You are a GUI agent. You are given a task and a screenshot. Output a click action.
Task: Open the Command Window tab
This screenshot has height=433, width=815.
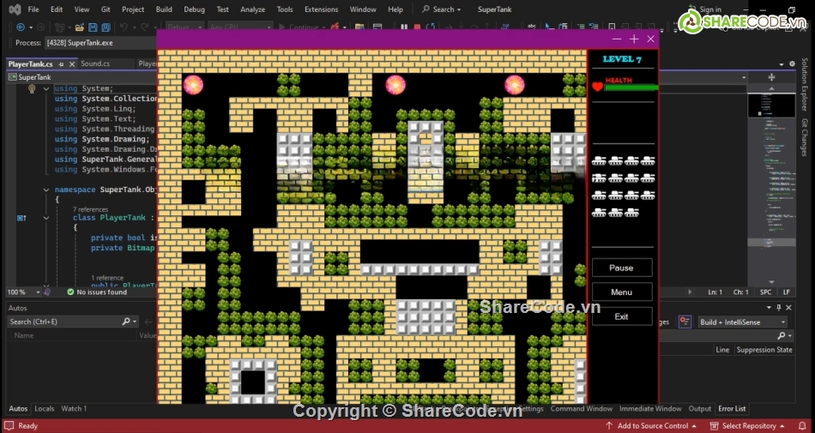[581, 409]
